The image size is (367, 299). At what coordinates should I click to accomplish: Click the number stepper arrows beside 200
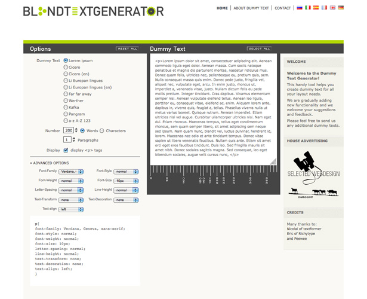click(76, 130)
